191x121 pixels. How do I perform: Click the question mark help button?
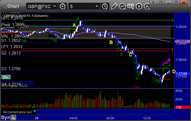(153, 3)
